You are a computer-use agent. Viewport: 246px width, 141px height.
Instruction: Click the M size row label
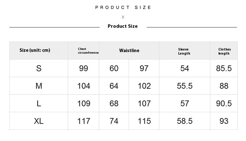[39, 86]
